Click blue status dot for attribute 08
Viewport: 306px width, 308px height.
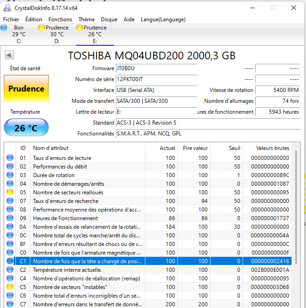(x=10, y=209)
